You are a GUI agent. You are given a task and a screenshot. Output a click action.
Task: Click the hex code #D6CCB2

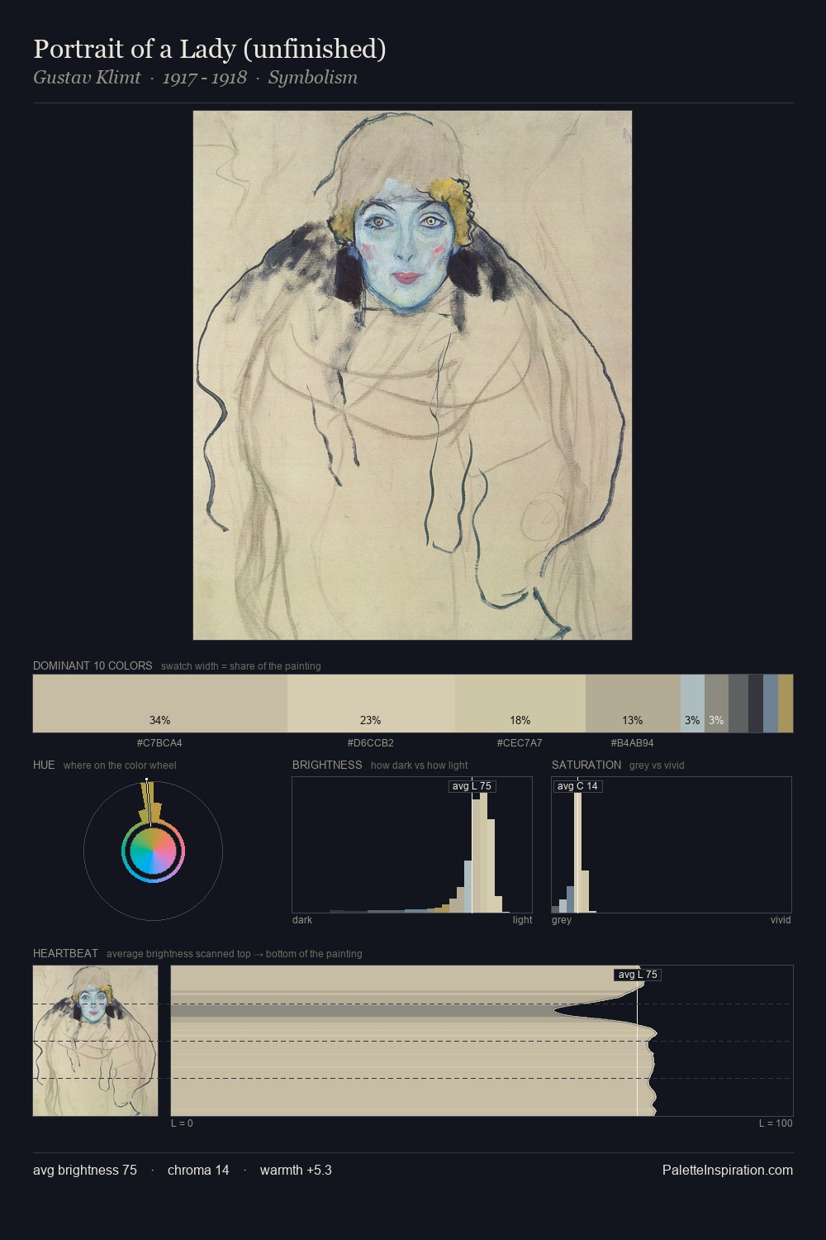(x=371, y=743)
